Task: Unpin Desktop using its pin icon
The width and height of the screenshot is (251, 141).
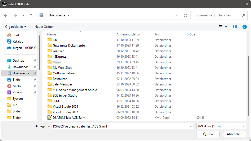Action: tap(35, 61)
